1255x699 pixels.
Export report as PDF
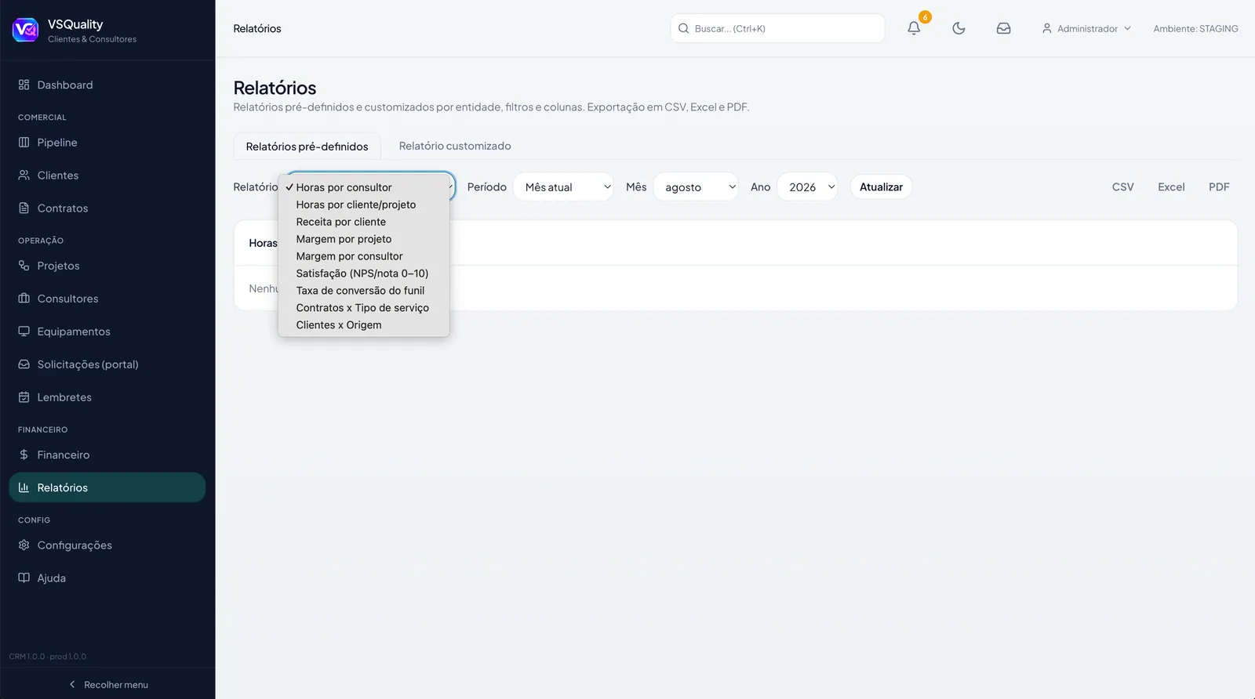tap(1219, 187)
